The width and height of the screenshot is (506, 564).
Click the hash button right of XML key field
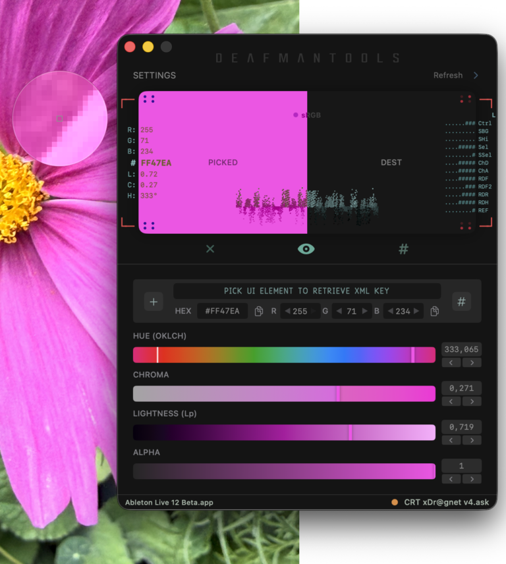tap(461, 301)
